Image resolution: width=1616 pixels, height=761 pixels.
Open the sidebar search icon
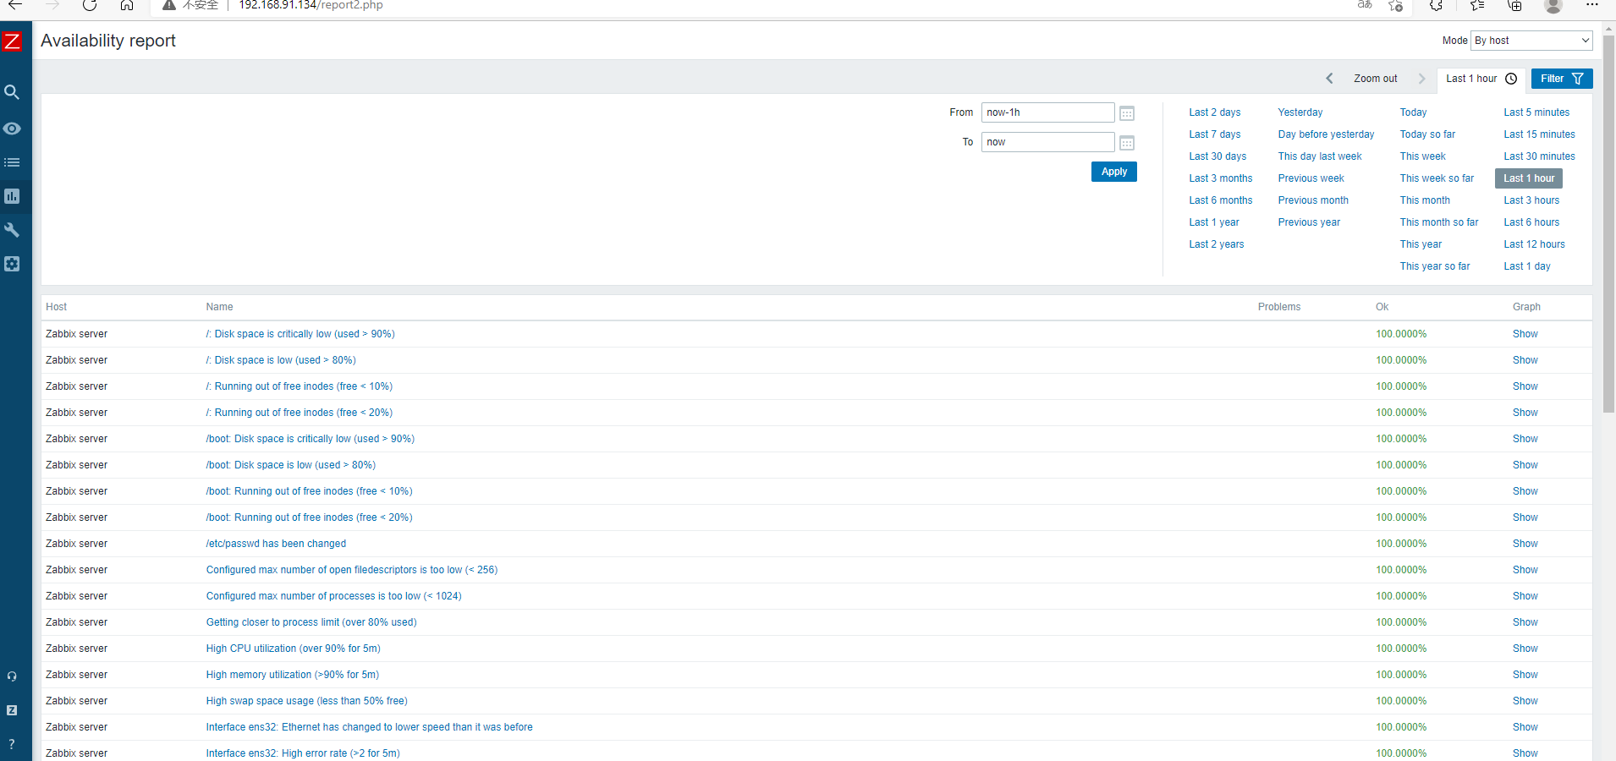[12, 92]
